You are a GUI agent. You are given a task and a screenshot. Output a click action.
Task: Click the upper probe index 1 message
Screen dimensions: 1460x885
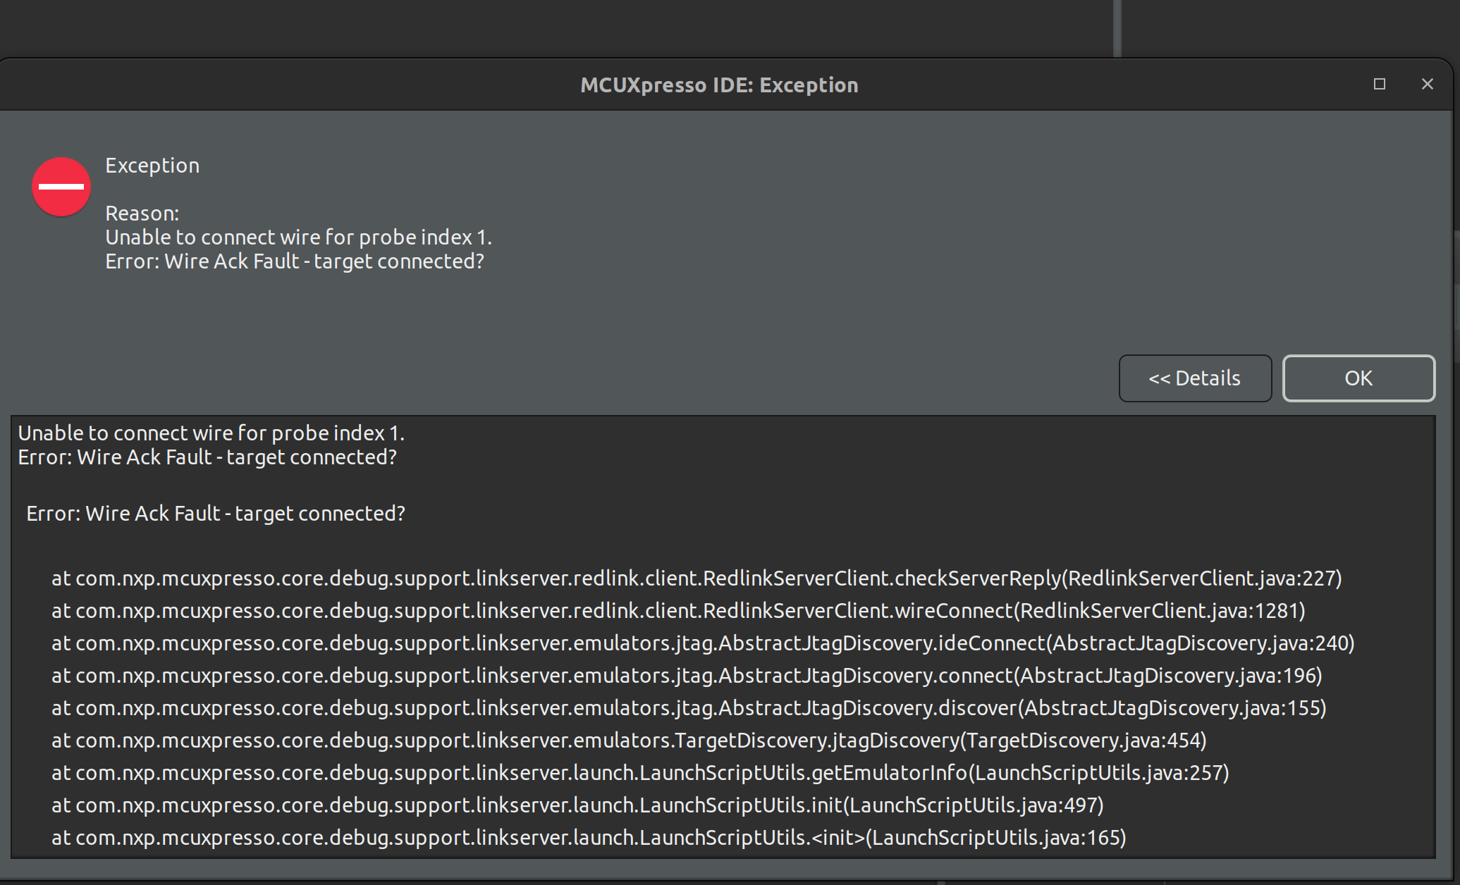(x=298, y=237)
